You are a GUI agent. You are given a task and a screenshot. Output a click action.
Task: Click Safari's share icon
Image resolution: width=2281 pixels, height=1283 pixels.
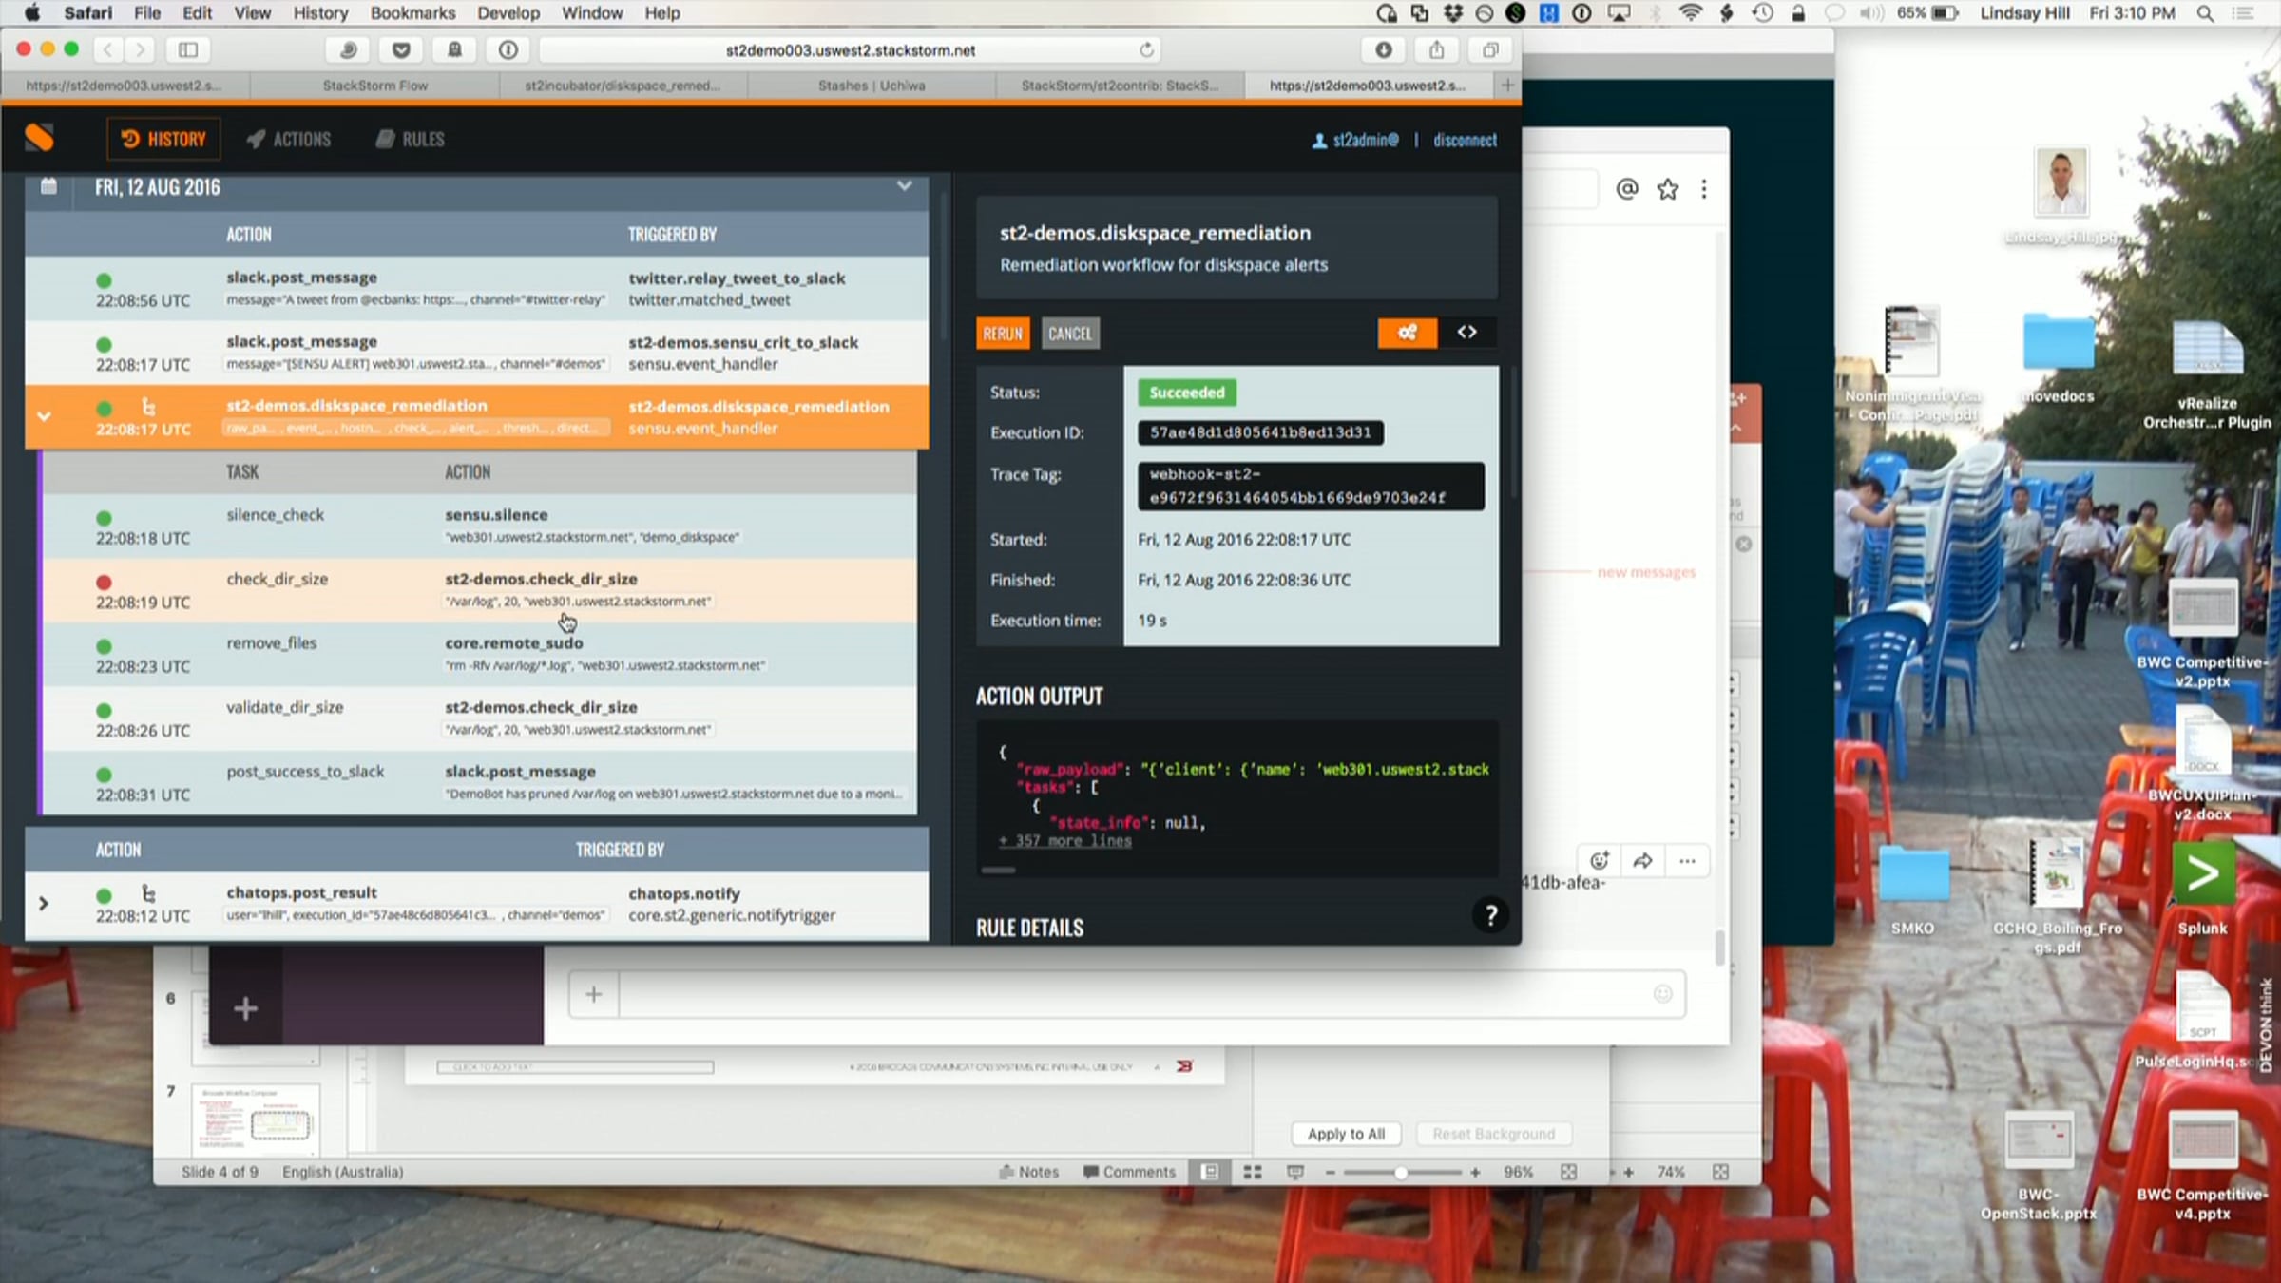(1436, 49)
